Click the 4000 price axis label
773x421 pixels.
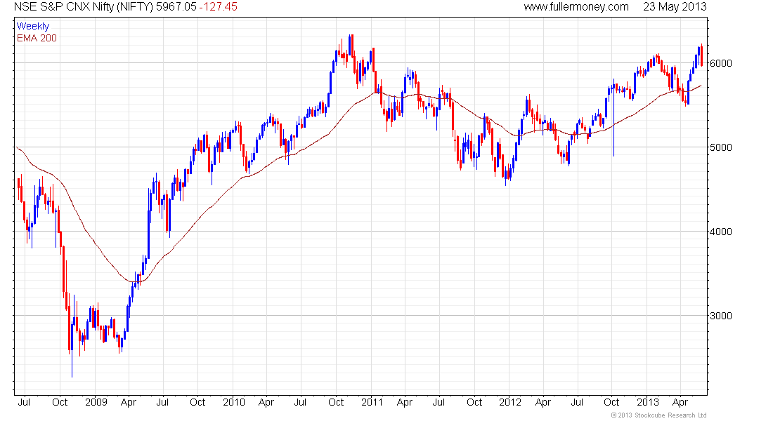(x=721, y=232)
